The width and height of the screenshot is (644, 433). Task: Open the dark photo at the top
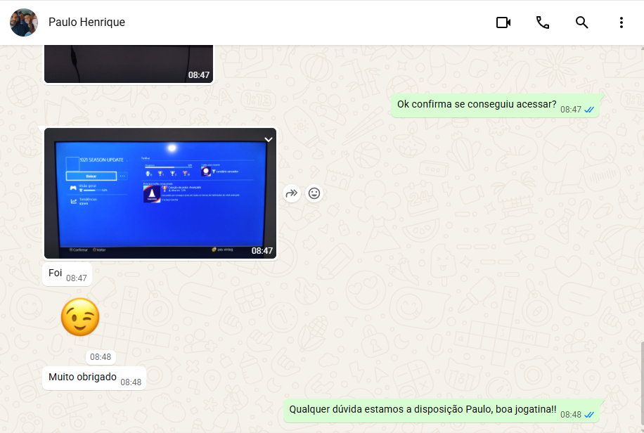[129, 64]
